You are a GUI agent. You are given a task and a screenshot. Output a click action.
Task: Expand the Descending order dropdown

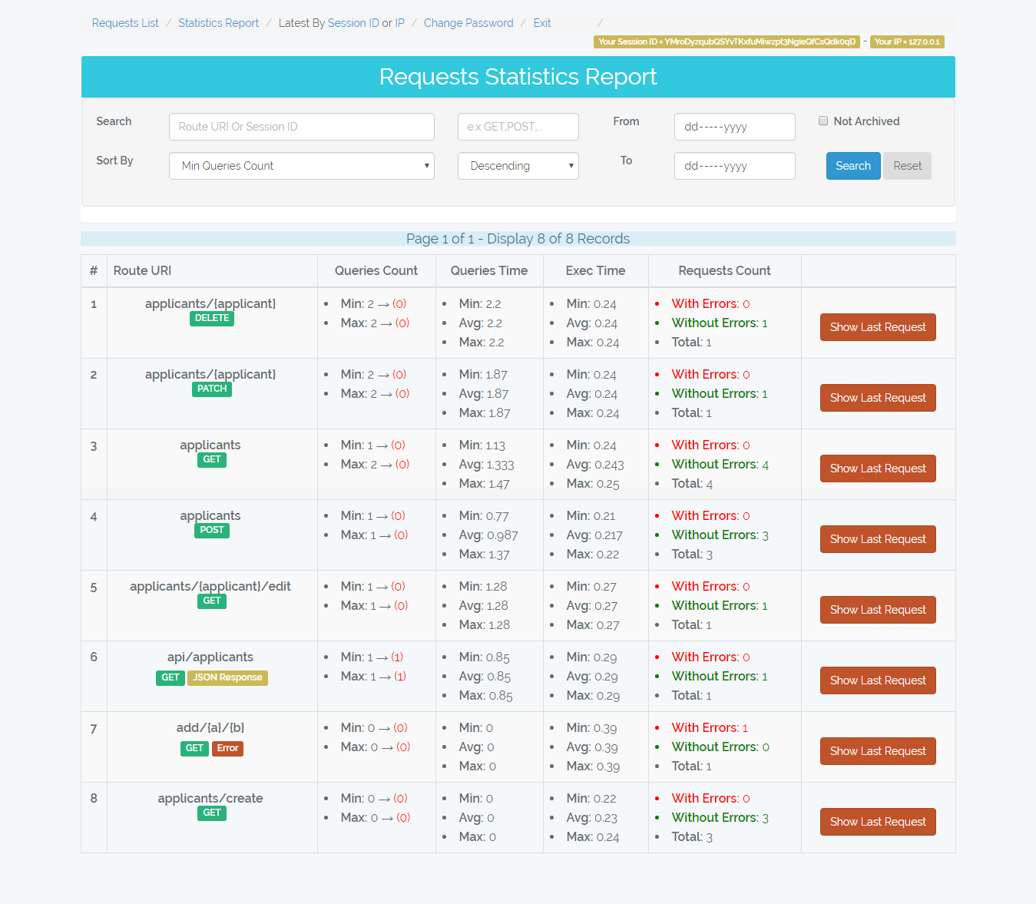(518, 166)
